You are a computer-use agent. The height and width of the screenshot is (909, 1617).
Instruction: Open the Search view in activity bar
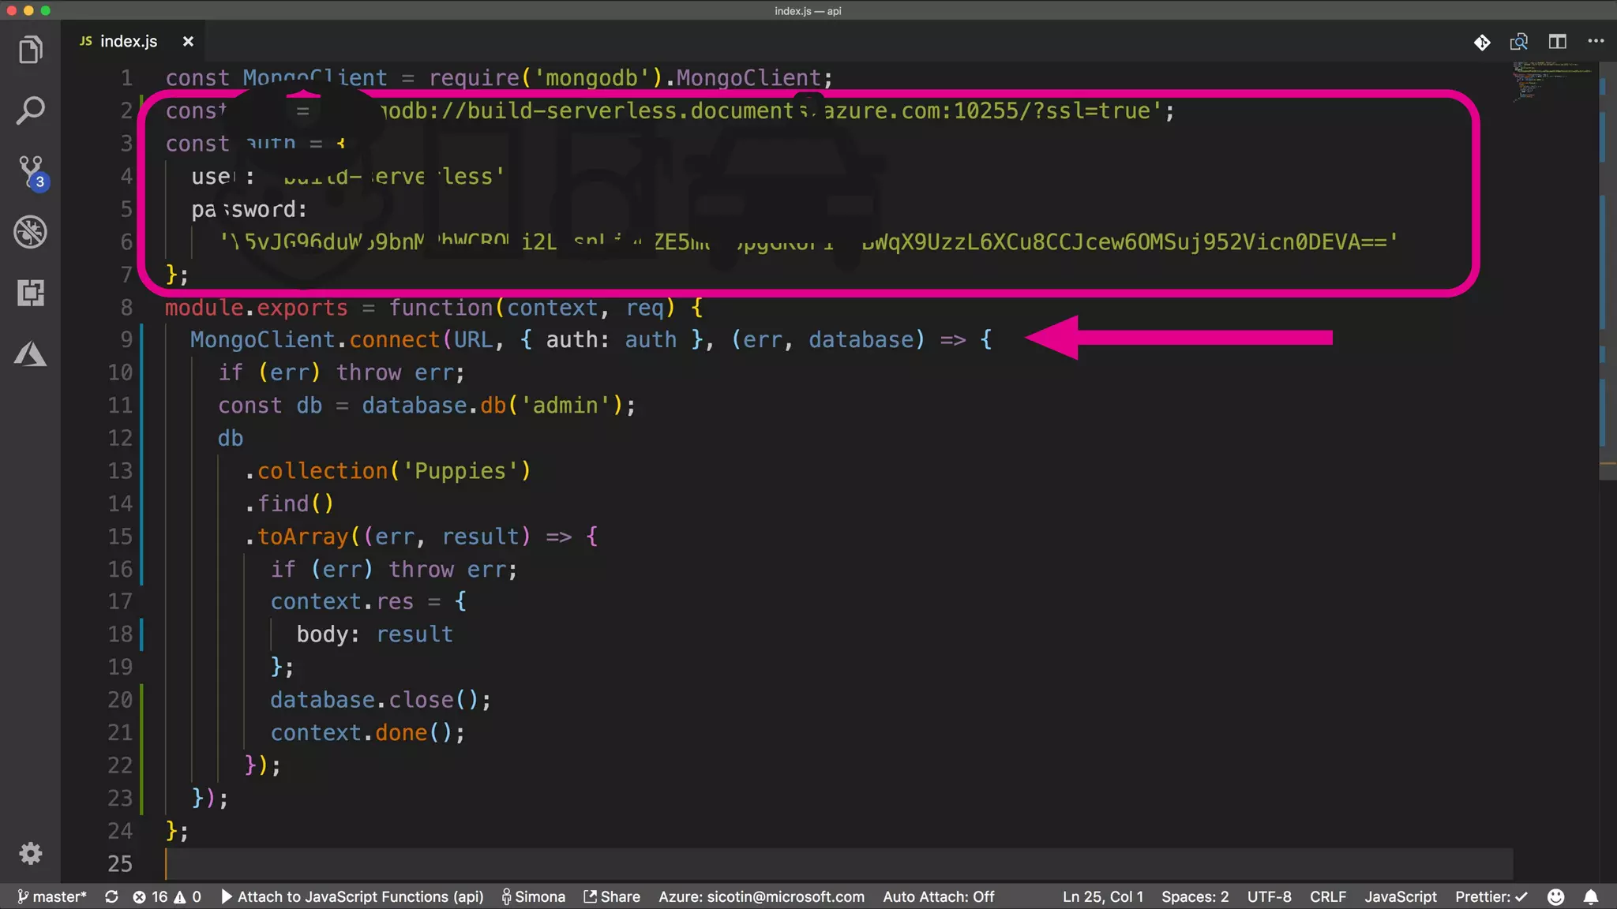[30, 110]
